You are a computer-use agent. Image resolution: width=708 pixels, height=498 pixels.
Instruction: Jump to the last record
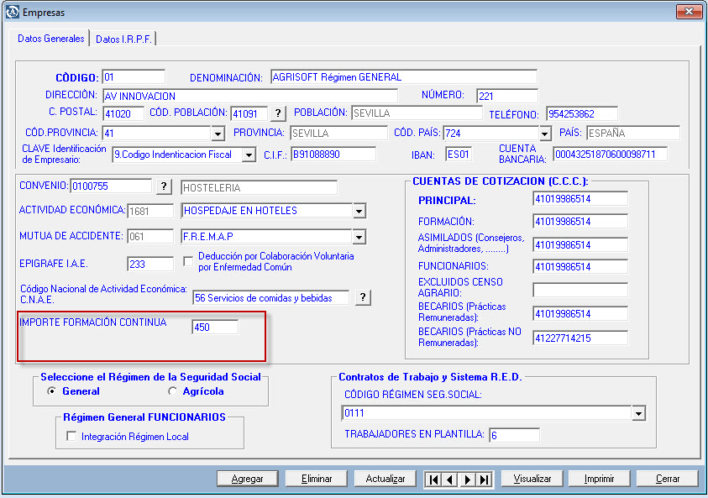pyautogui.click(x=484, y=479)
